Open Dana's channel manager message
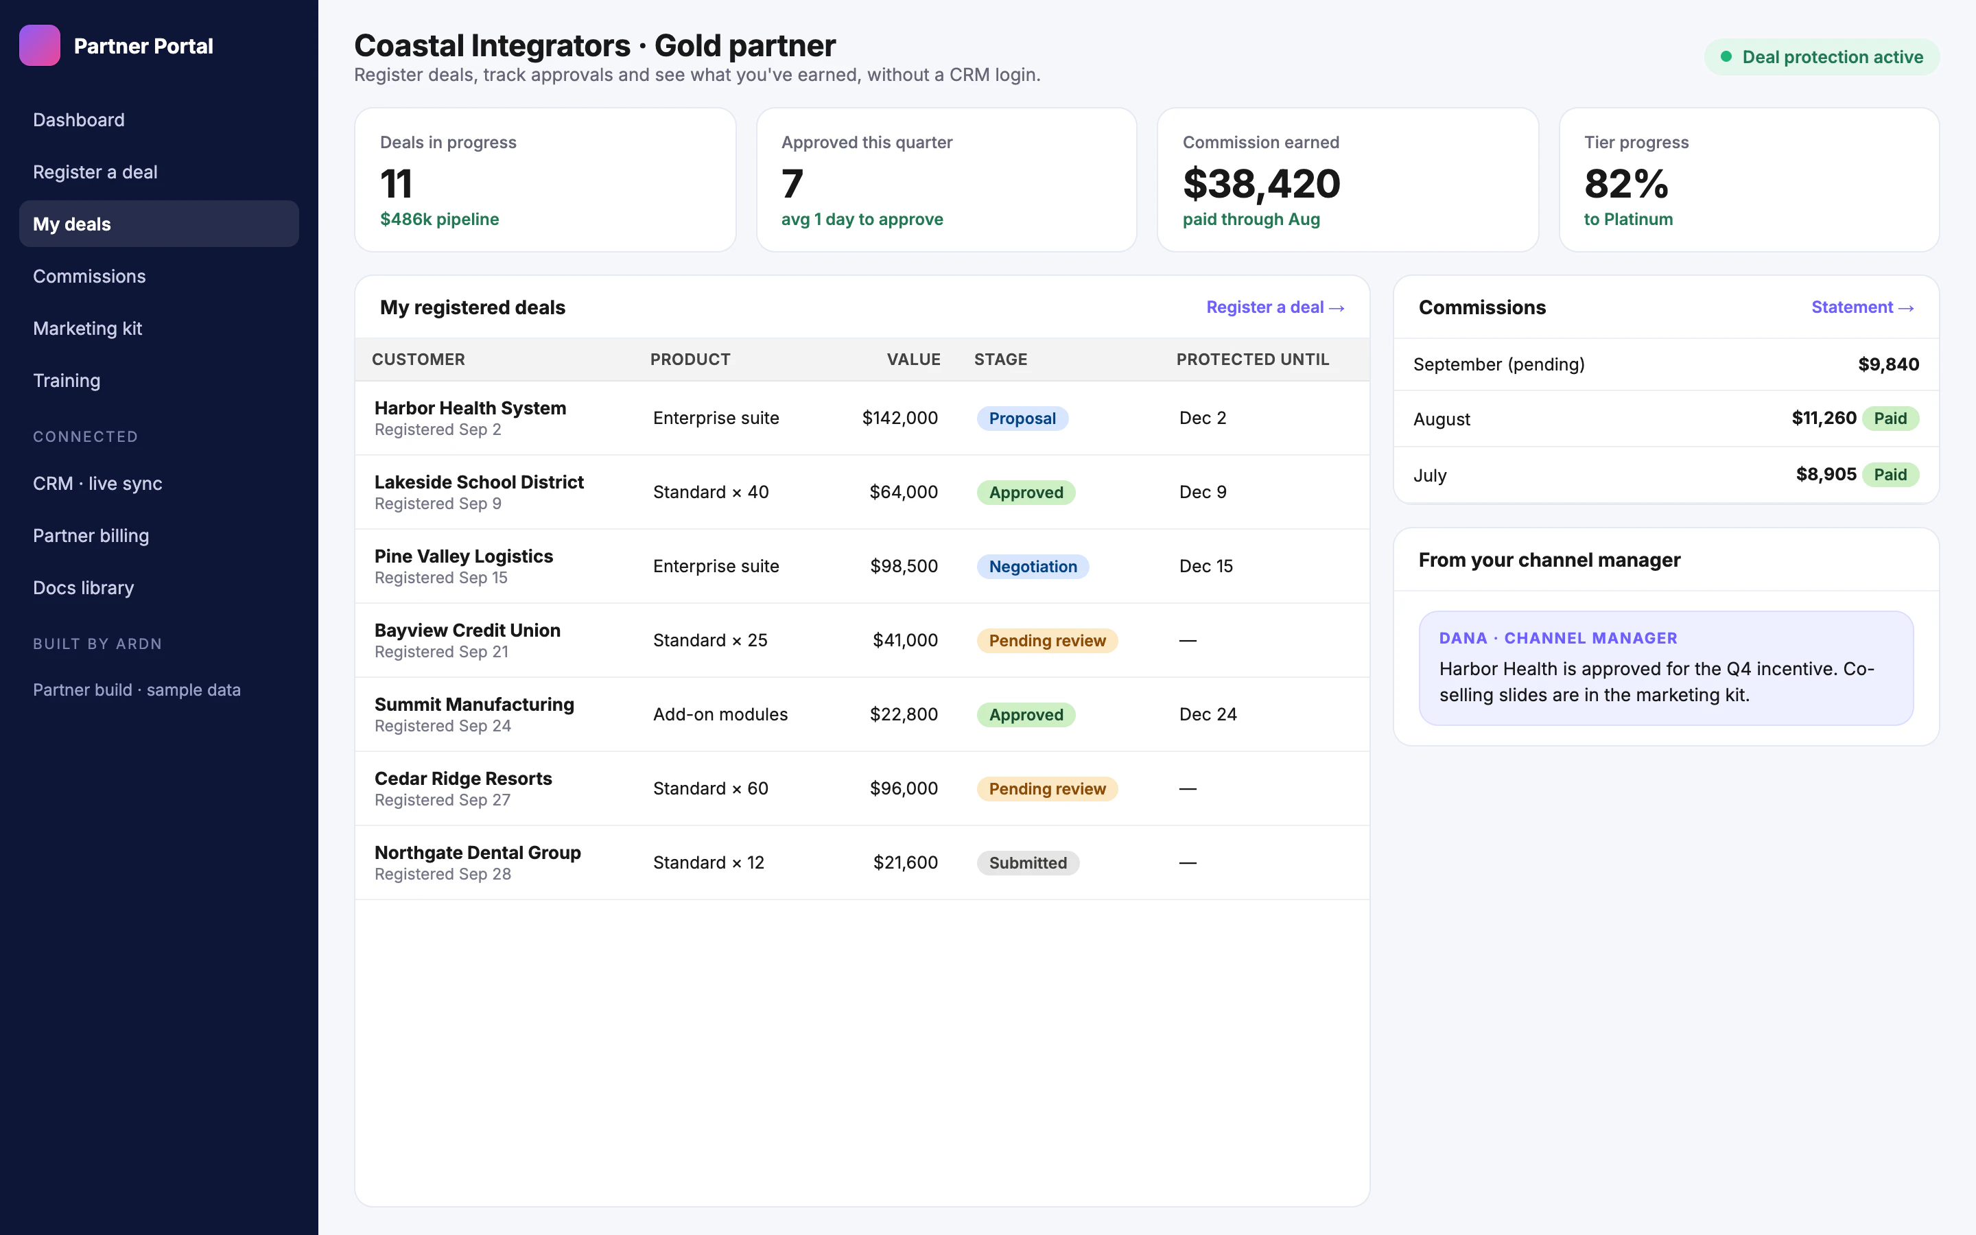Image resolution: width=1976 pixels, height=1235 pixels. coord(1666,668)
